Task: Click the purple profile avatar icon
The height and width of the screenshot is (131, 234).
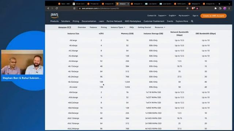Action: click(x=225, y=8)
